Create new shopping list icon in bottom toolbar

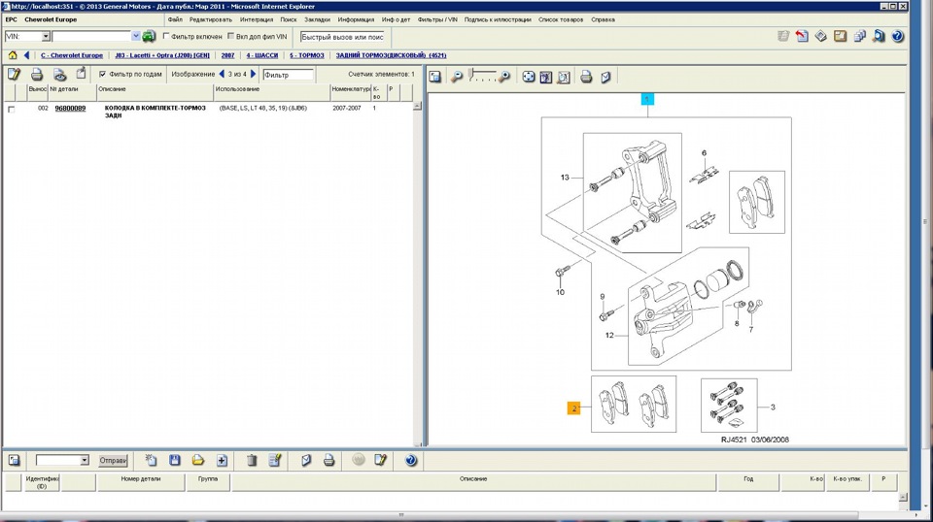coord(151,460)
